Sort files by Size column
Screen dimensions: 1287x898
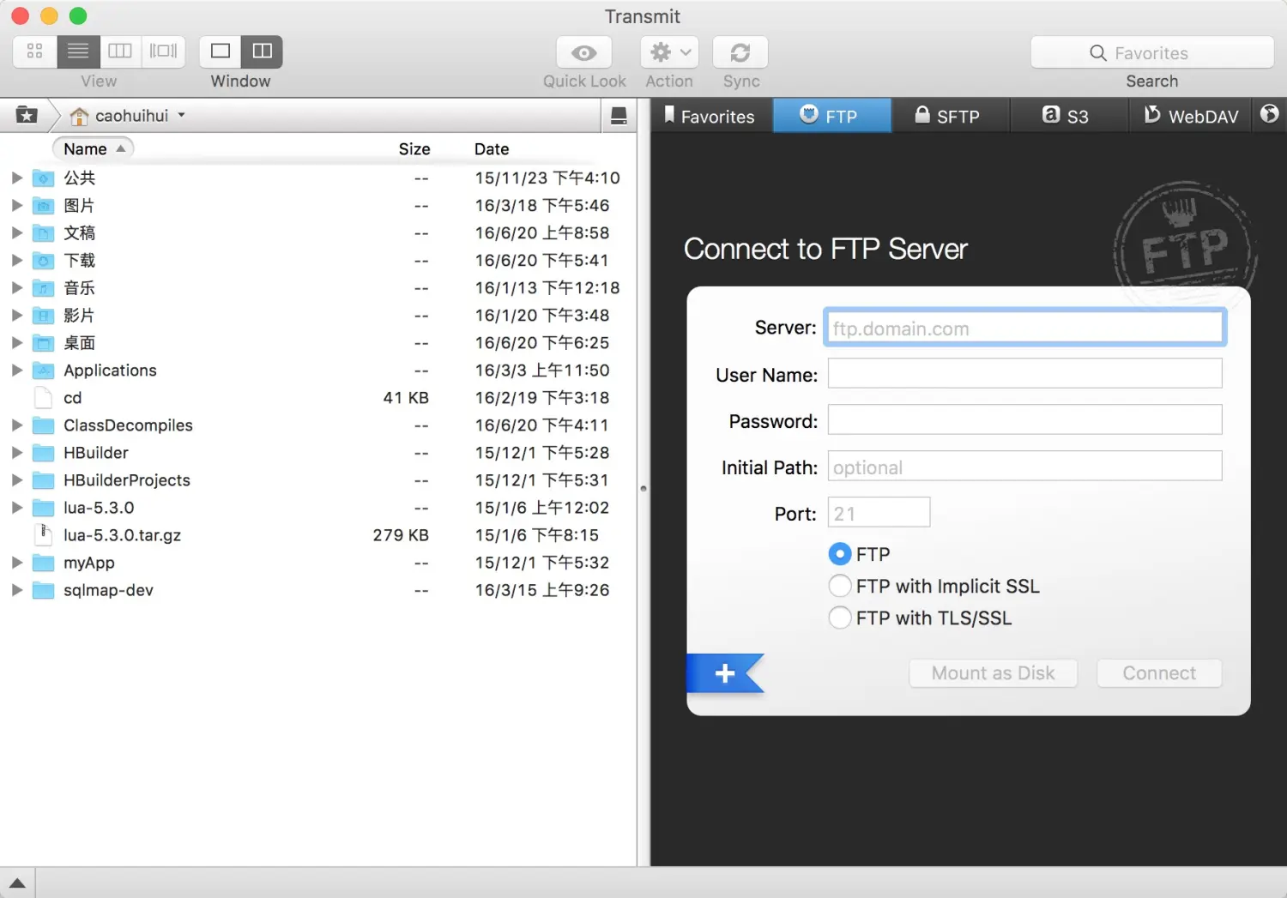[x=414, y=148]
